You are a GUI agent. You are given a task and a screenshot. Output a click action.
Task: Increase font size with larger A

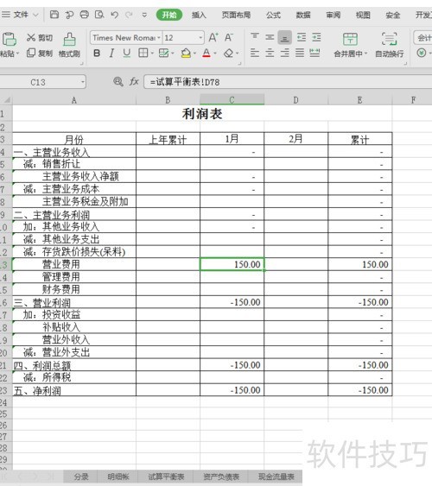click(x=213, y=37)
